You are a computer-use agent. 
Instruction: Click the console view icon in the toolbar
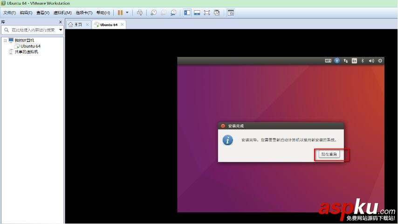click(231, 13)
